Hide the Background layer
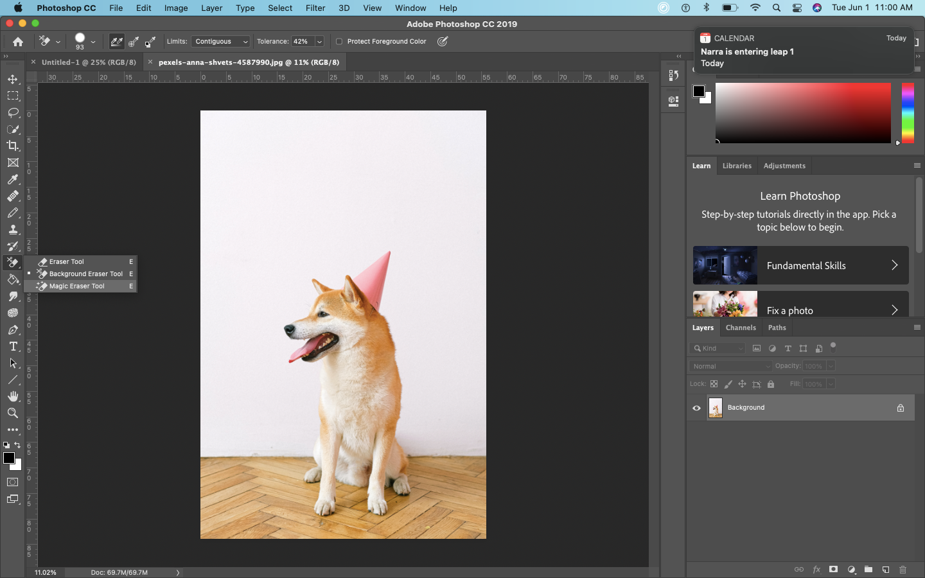925x578 pixels. pyautogui.click(x=696, y=407)
